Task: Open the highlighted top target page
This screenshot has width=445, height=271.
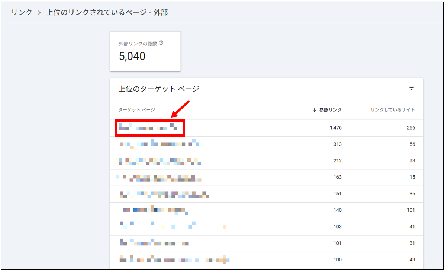Action: (x=149, y=127)
